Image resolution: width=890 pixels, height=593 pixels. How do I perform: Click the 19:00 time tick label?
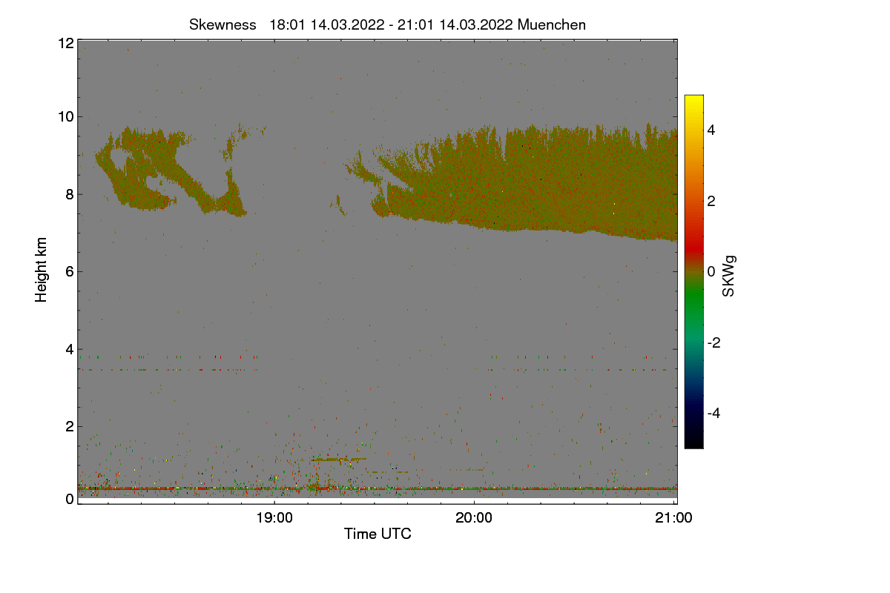click(274, 518)
